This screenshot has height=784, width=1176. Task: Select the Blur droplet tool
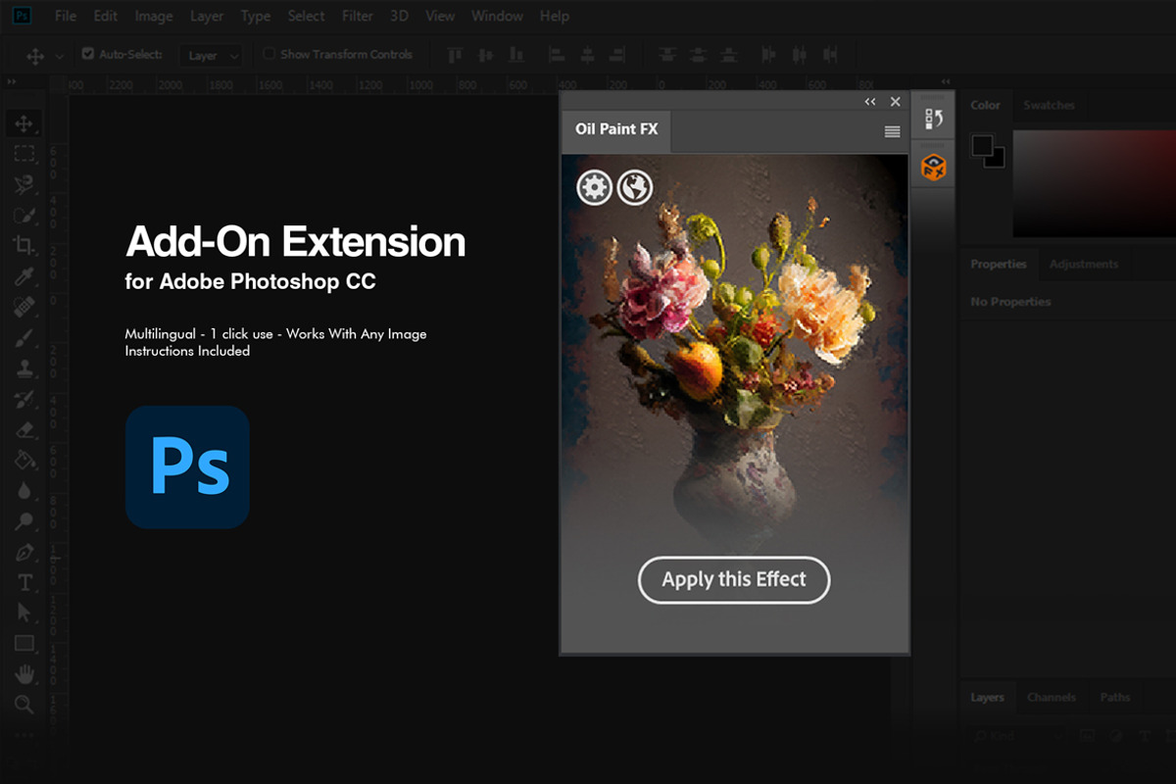[x=24, y=490]
